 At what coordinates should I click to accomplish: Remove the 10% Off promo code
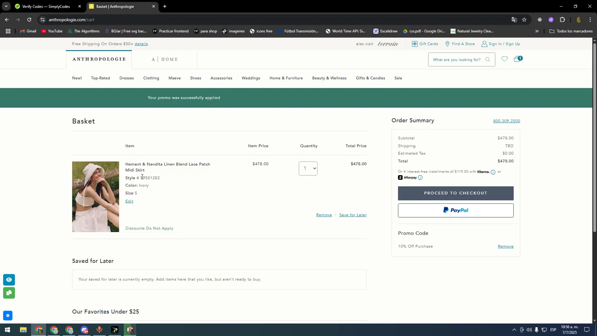(505, 246)
